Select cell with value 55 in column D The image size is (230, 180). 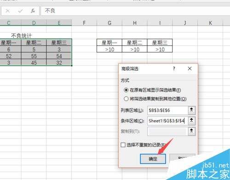[34, 56]
